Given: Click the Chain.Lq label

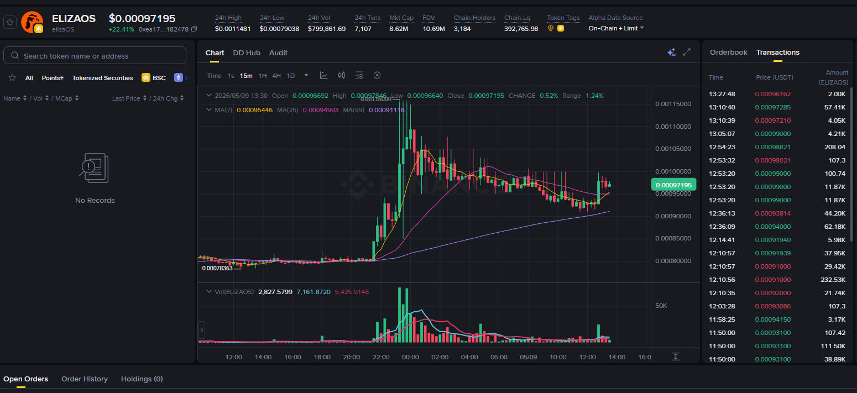Looking at the screenshot, I should pos(516,18).
